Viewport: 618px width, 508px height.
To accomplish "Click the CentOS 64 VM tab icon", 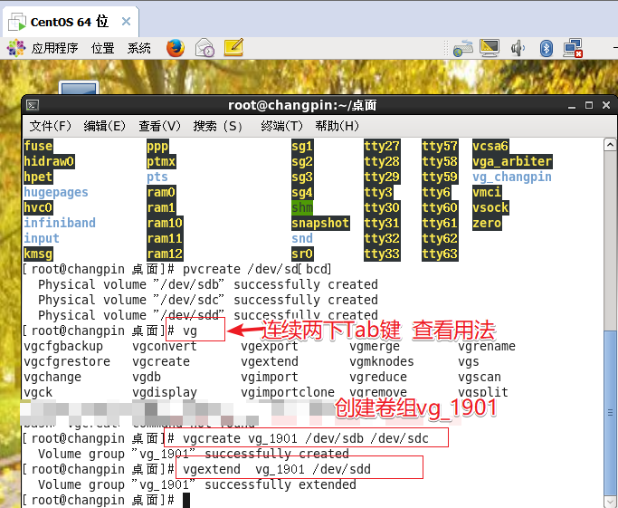I will (x=17, y=22).
